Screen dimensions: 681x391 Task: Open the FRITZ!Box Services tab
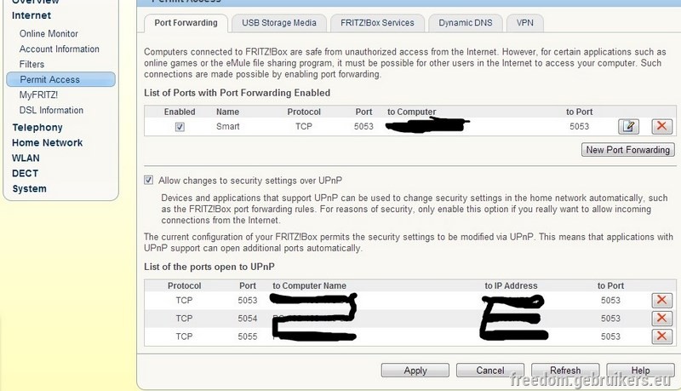pos(377,23)
